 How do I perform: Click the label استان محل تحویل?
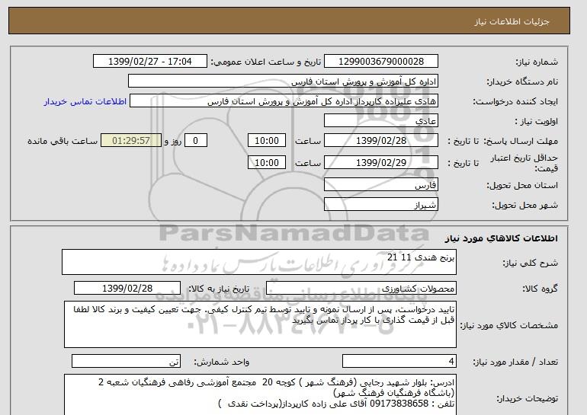(x=522, y=185)
